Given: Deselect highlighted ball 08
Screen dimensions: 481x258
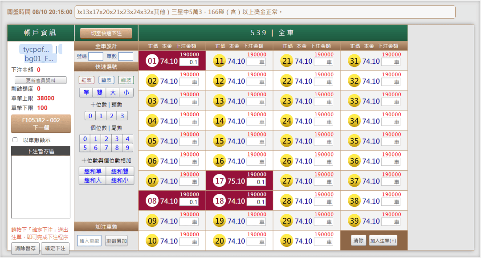Looking at the screenshot, I should click(x=152, y=201).
